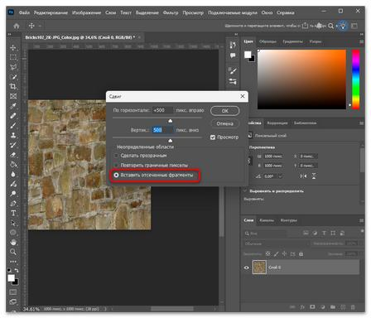The height and width of the screenshot is (318, 371).
Task: Select the Hand tool
Action: pos(13,243)
